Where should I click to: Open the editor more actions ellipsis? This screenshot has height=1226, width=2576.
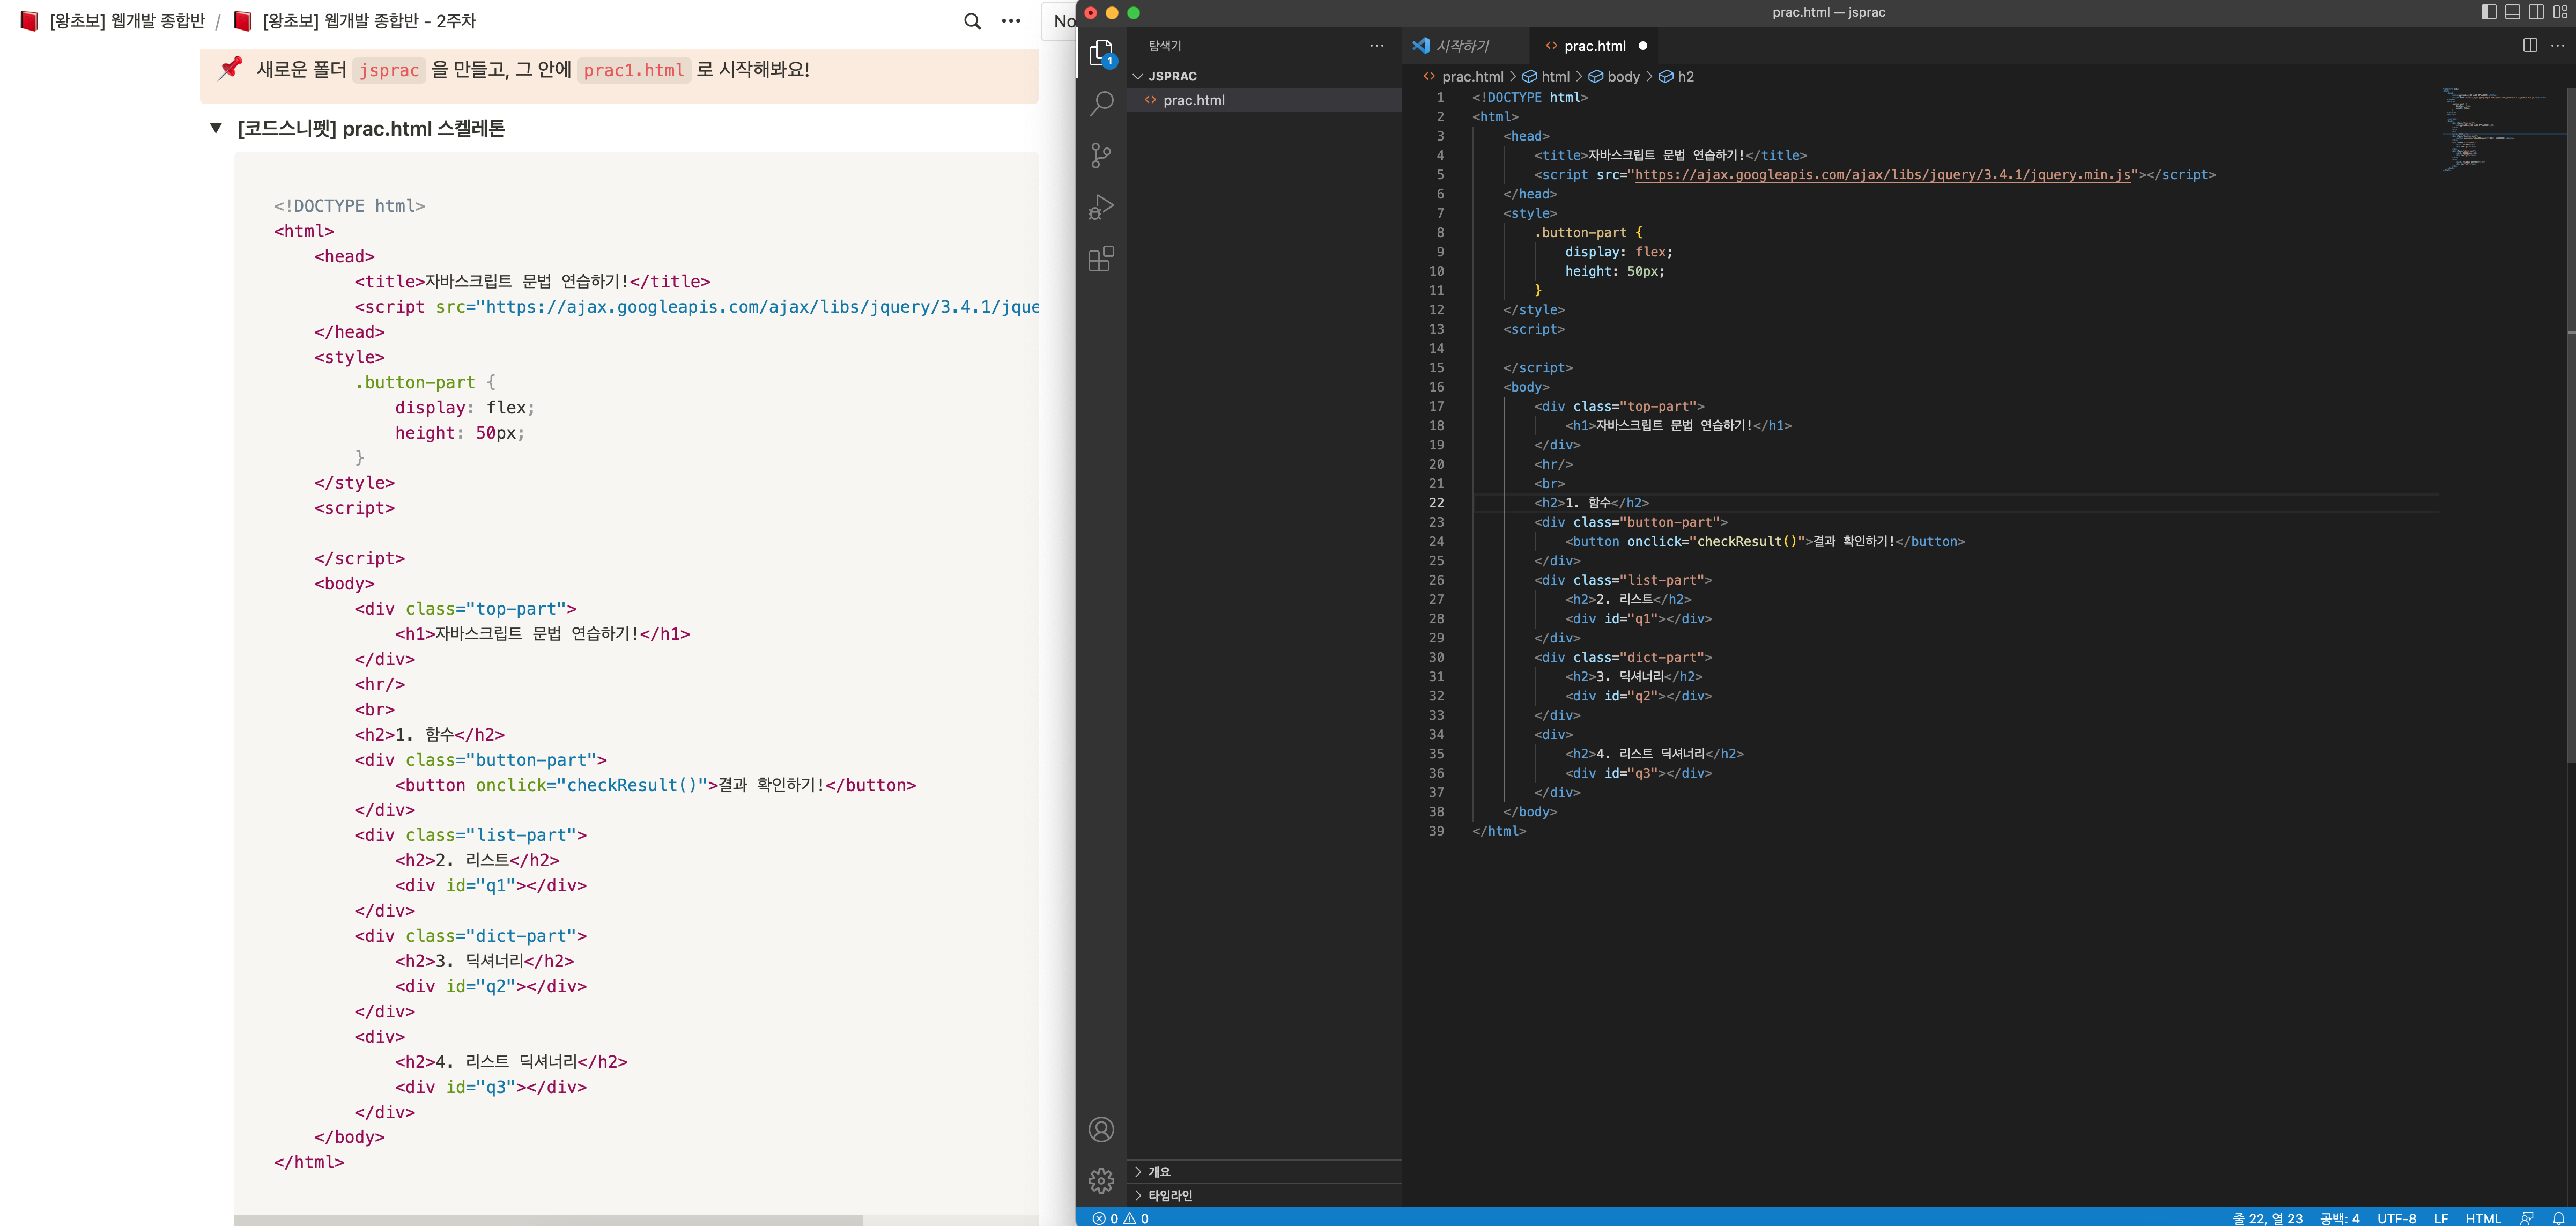click(x=2558, y=46)
